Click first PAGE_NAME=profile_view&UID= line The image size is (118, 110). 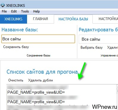[36, 92]
